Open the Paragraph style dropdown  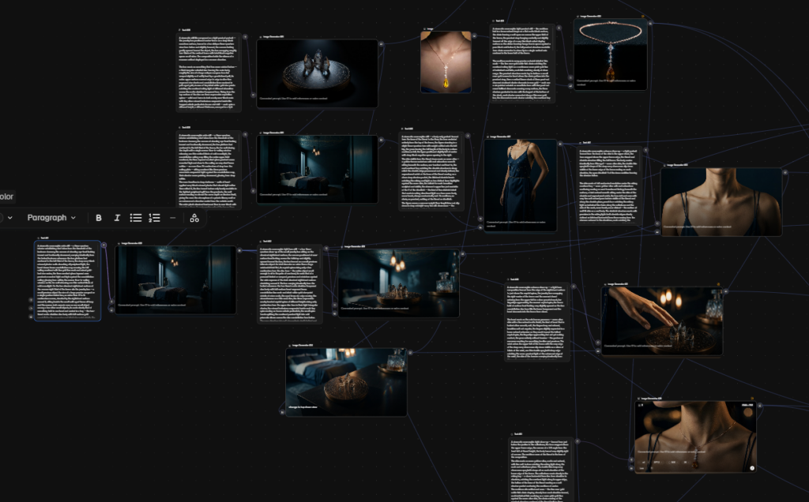click(51, 218)
